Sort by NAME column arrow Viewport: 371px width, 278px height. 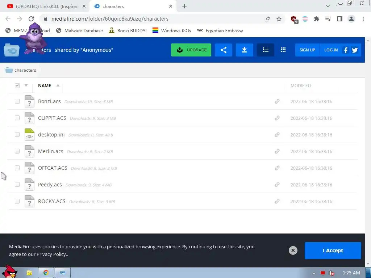58,85
